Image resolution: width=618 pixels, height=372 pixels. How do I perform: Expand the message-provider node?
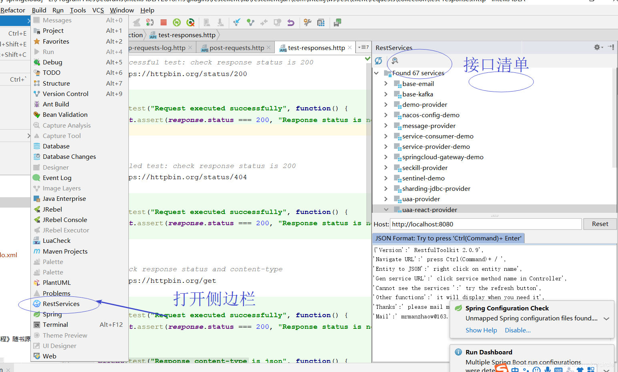386,126
